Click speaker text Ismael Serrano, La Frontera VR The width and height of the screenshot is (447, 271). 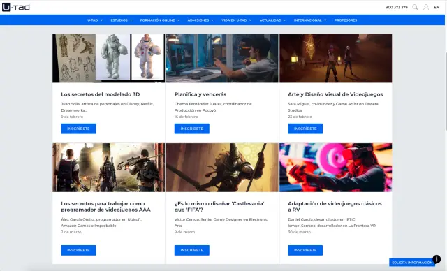(332, 226)
